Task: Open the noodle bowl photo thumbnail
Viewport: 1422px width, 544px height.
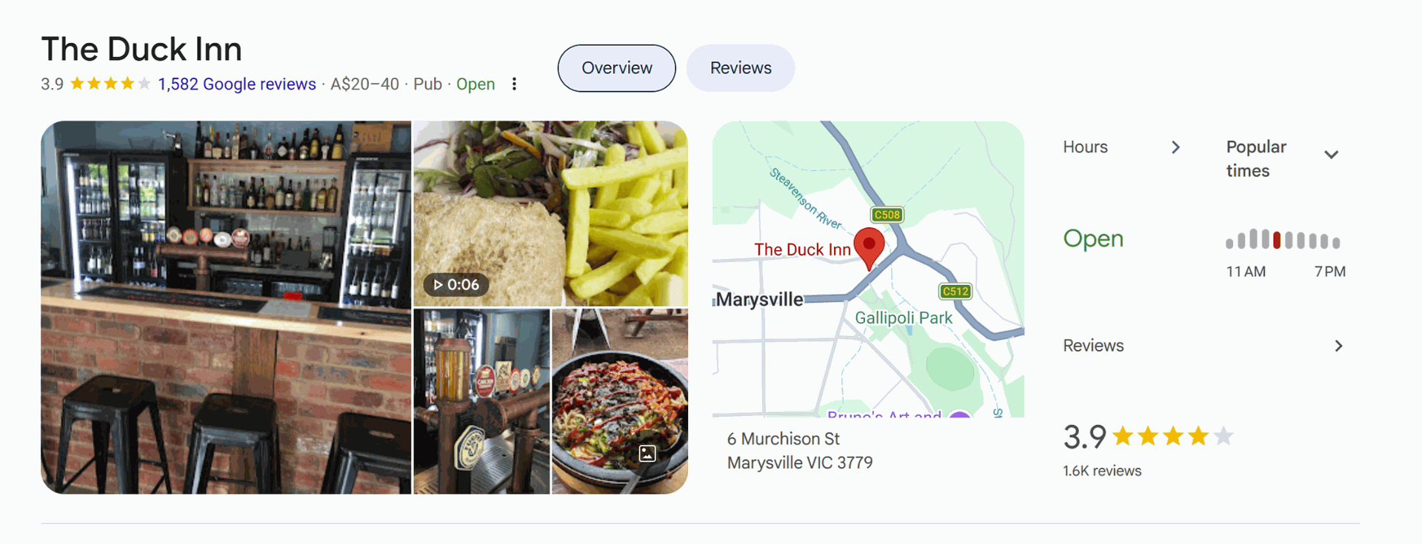Action: (x=620, y=401)
